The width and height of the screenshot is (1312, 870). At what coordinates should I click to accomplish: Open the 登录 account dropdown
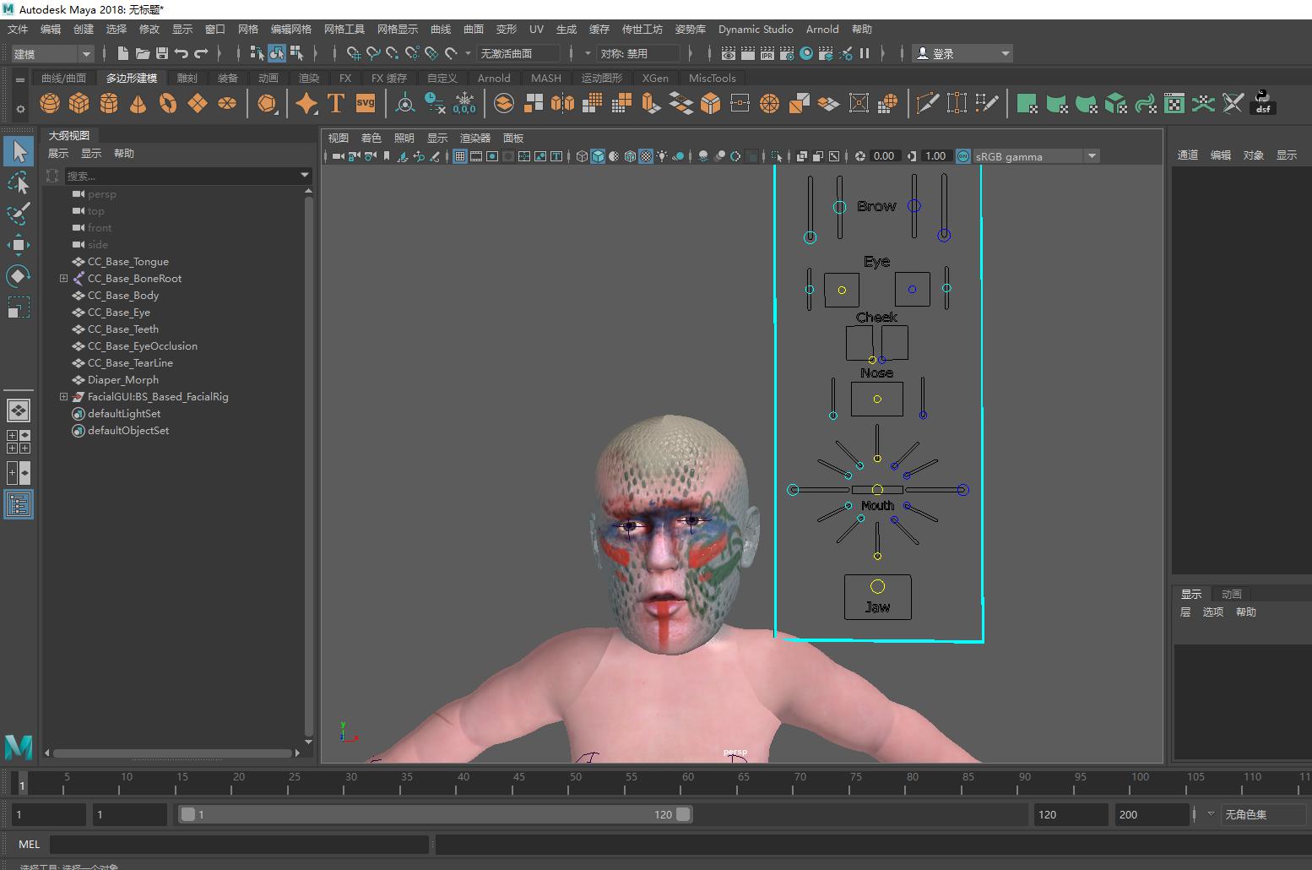tap(962, 53)
